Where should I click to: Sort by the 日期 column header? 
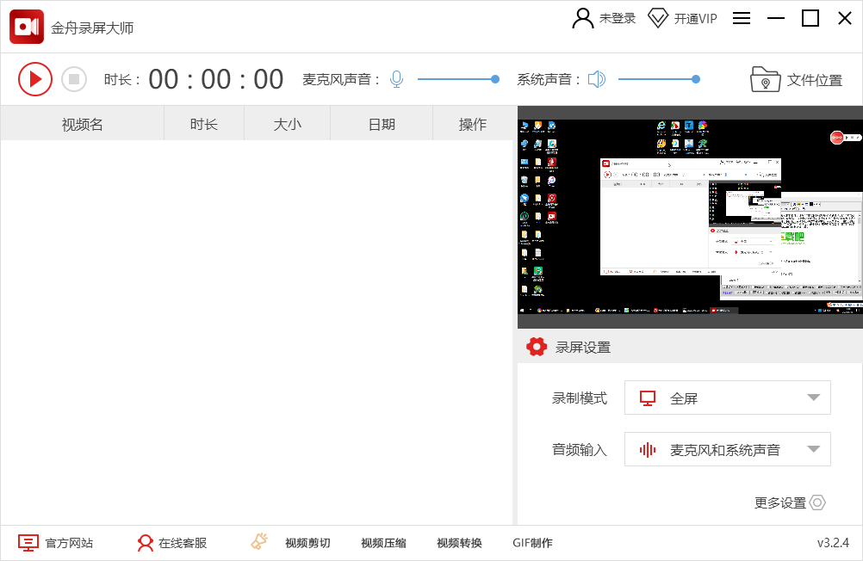[382, 124]
